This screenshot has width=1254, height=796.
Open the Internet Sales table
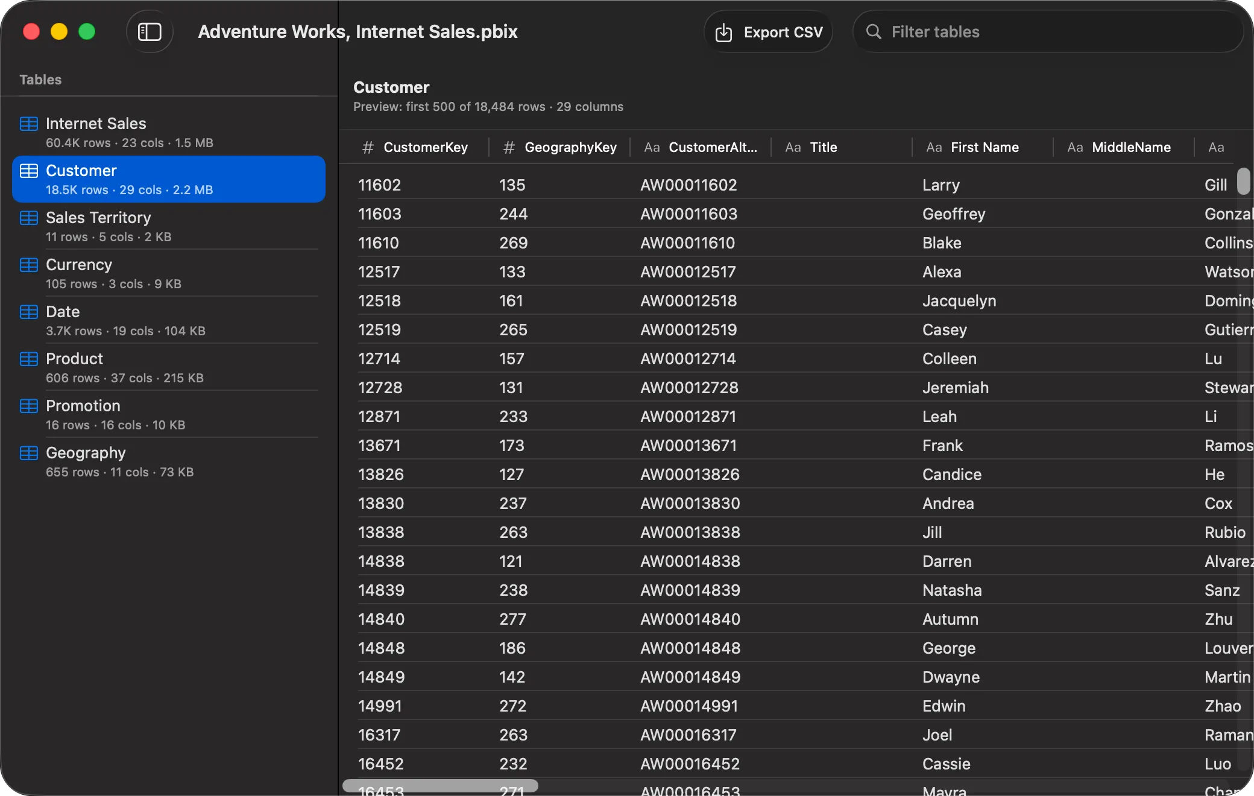169,133
